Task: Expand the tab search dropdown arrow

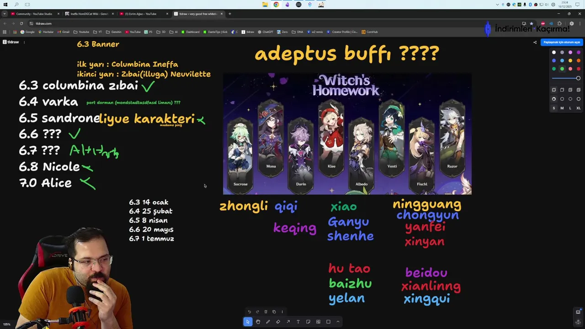Action: (4, 14)
